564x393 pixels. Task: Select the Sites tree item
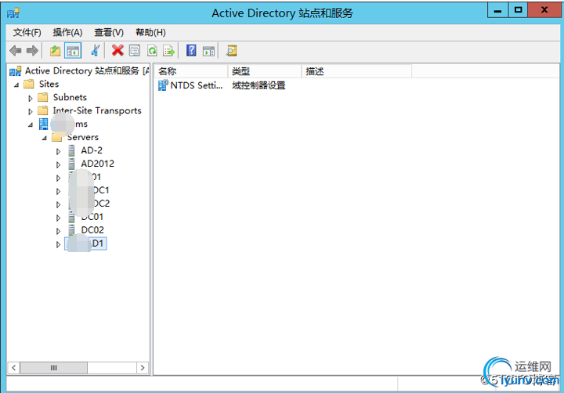[x=49, y=84]
